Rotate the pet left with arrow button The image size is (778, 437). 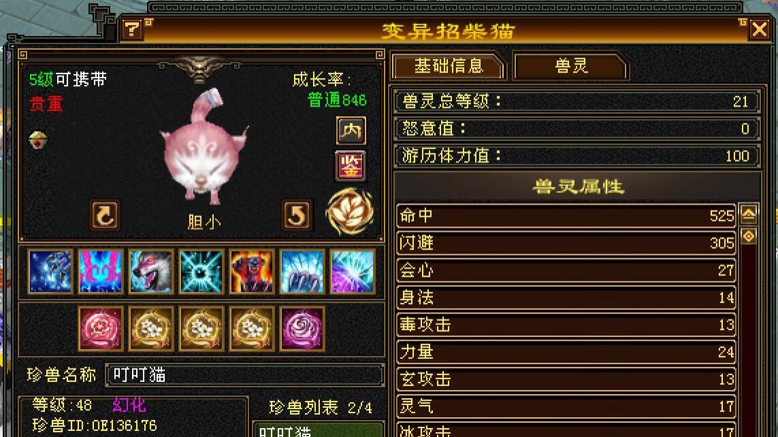tap(105, 215)
